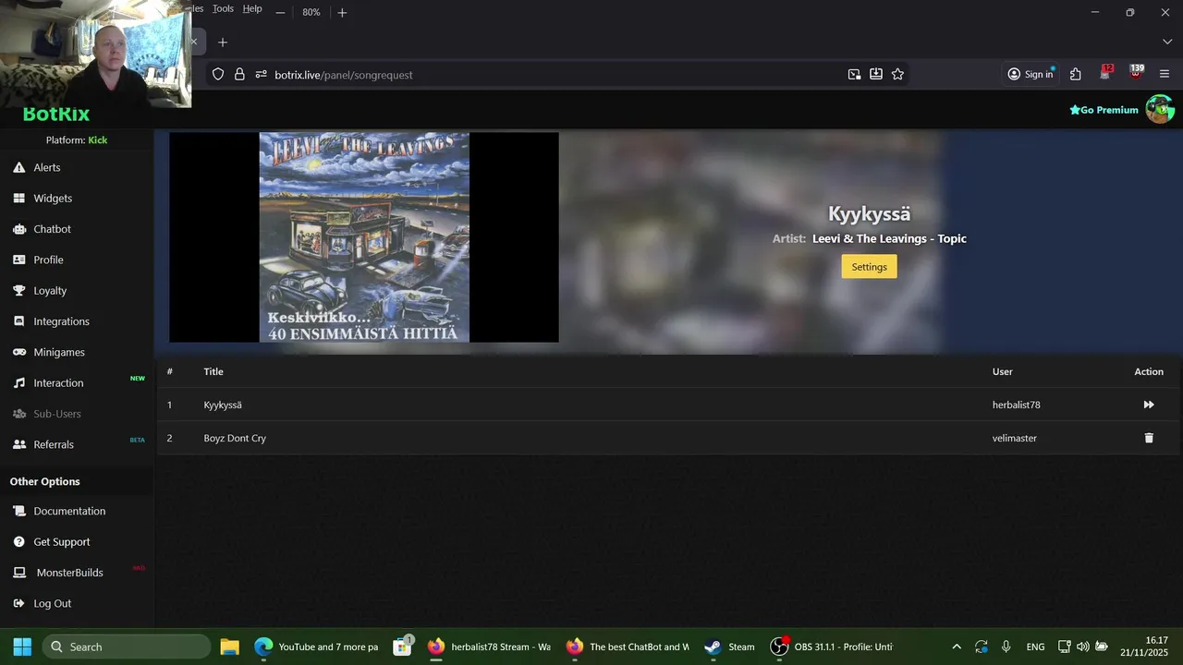Open the Interaction music note icon
Image resolution: width=1183 pixels, height=665 pixels.
coord(18,382)
